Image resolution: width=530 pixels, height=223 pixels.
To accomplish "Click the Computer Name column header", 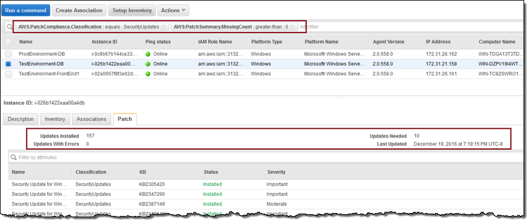I will [497, 42].
